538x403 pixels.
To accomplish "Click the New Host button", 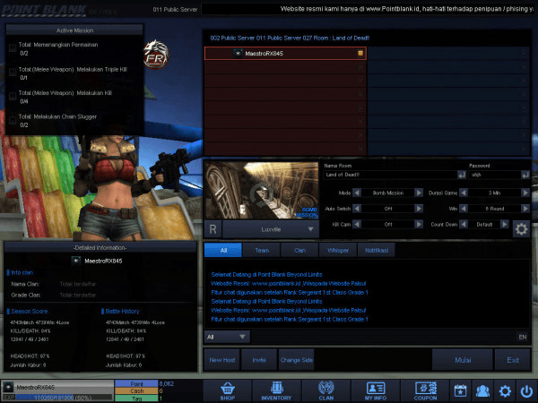I will coord(222,360).
